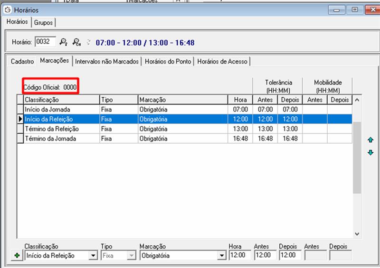Click the green plus add-marking icon
This screenshot has height=268, width=380.
[17, 256]
